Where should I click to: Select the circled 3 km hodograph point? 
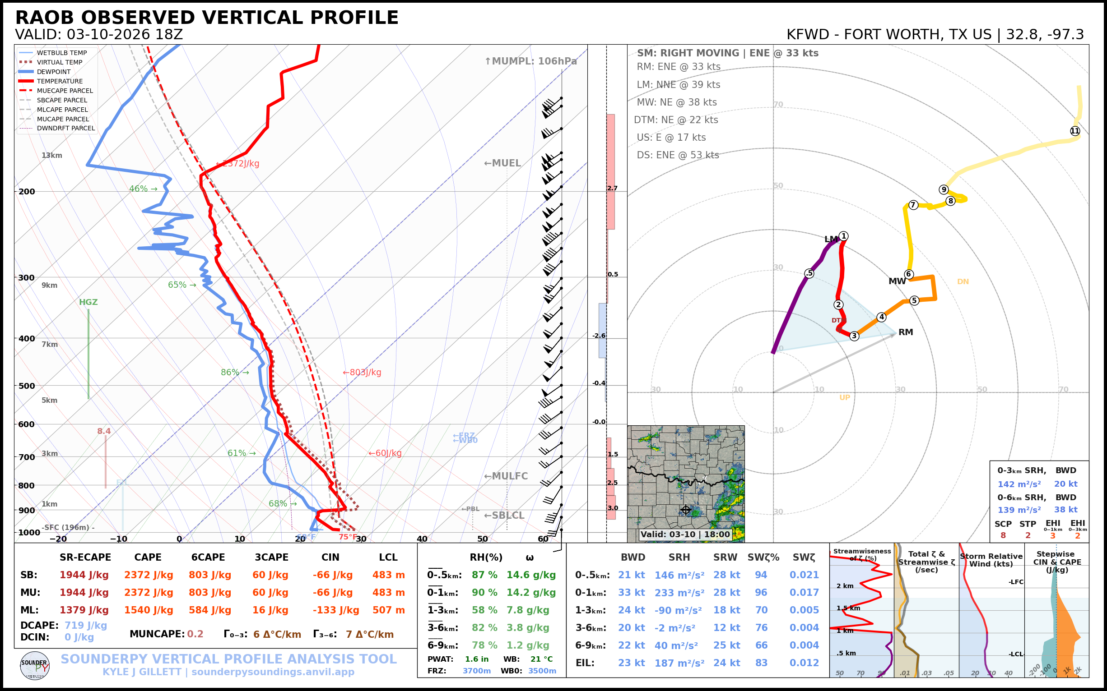pyautogui.click(x=854, y=336)
